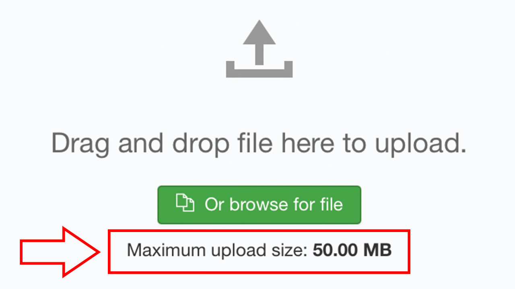Click the word "Drag" in the heading

pos(80,144)
